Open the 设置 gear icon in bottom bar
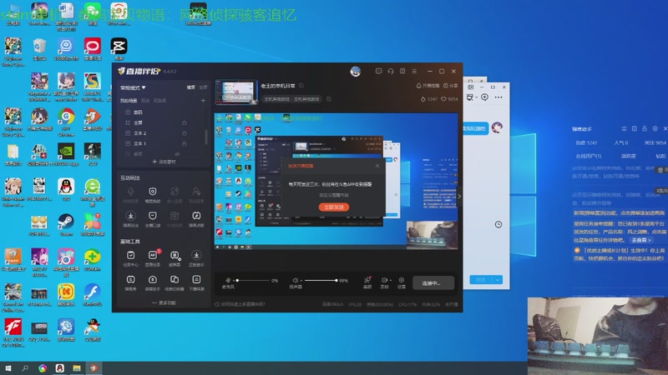Image resolution: width=668 pixels, height=375 pixels. (x=402, y=280)
